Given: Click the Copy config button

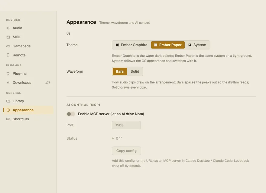Looking at the screenshot, I should [126, 151].
